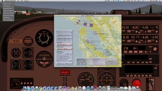Open Google Chrome from the Dock
This screenshot has height=91, width=162.
(x=40, y=88)
